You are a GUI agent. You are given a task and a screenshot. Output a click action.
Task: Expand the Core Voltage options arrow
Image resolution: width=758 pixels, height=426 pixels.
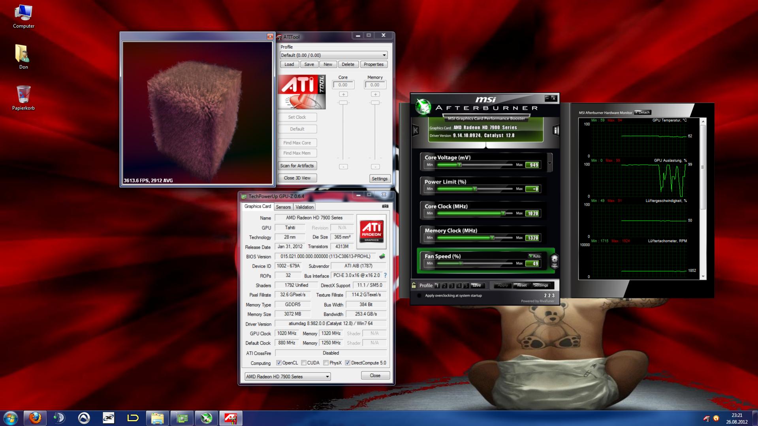(549, 163)
